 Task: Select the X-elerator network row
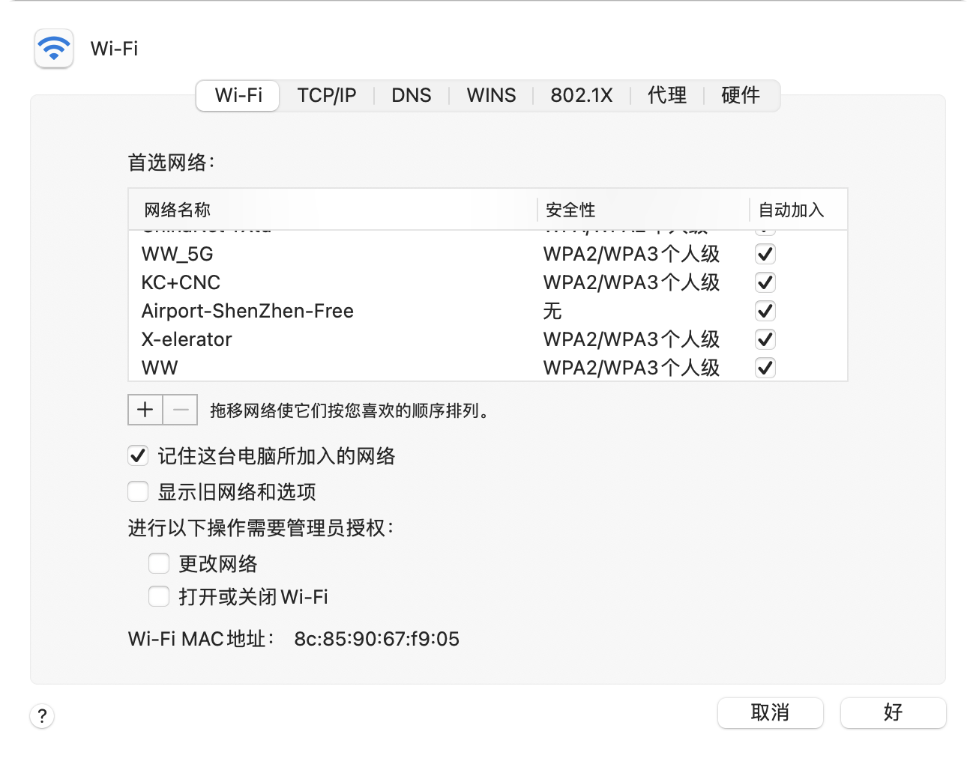pos(488,339)
